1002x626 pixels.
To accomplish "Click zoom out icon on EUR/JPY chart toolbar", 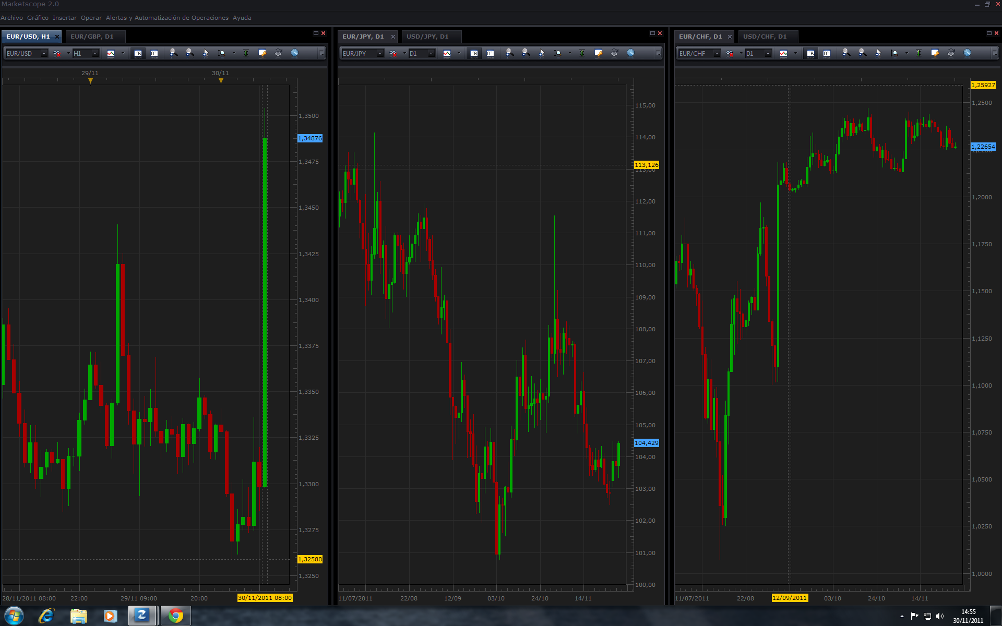I will tap(526, 53).
